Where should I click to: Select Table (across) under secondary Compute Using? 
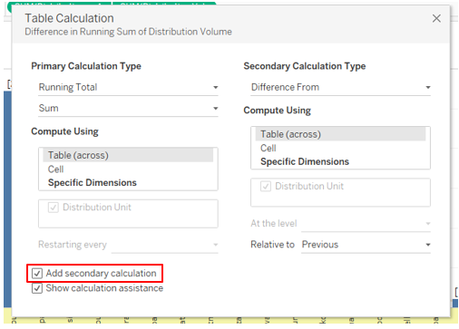340,134
